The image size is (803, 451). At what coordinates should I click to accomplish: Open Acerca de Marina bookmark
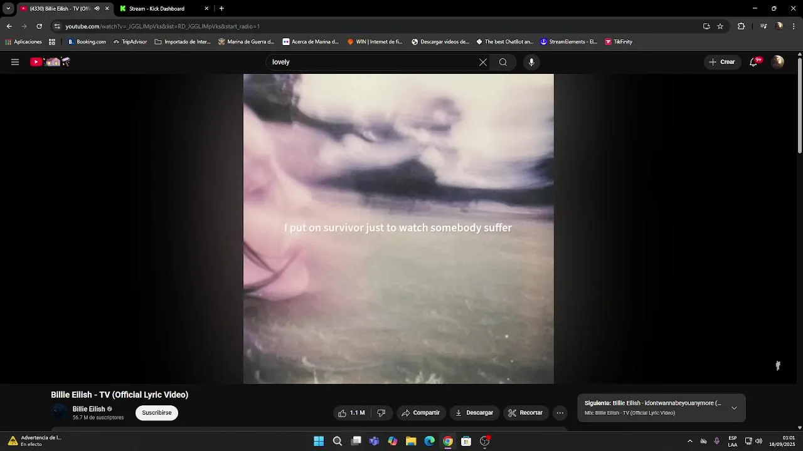311,42
